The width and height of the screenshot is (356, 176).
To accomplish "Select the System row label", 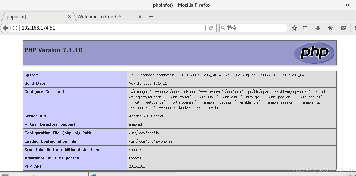I will pos(31,75).
